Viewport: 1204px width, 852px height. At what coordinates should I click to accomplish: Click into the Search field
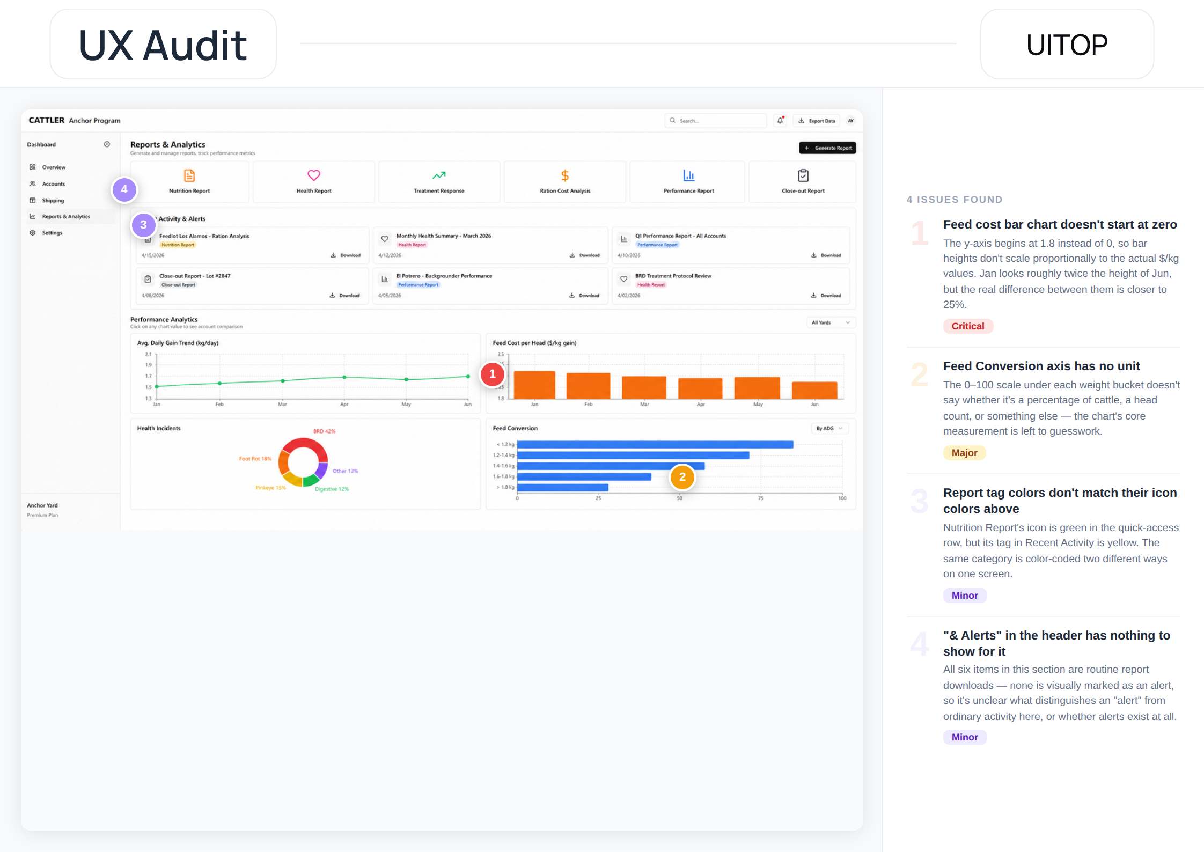pos(716,121)
